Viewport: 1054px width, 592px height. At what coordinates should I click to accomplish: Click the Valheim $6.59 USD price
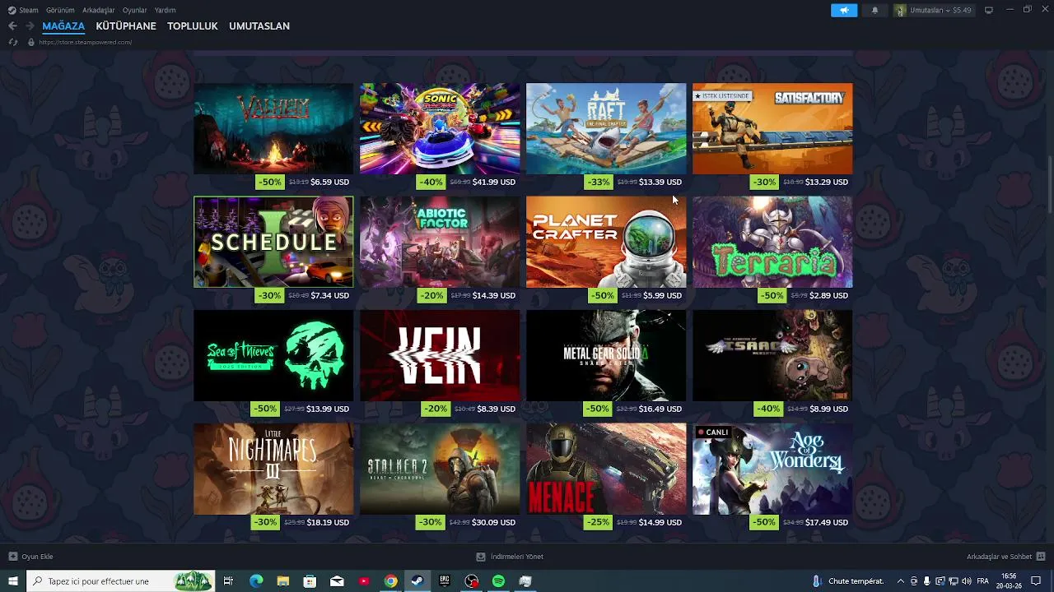point(329,182)
